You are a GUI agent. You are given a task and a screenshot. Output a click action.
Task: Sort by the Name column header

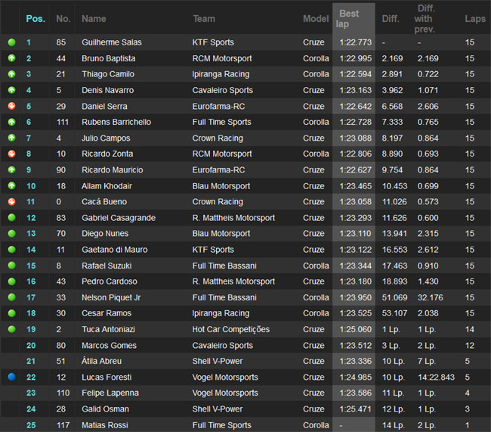[x=94, y=19]
